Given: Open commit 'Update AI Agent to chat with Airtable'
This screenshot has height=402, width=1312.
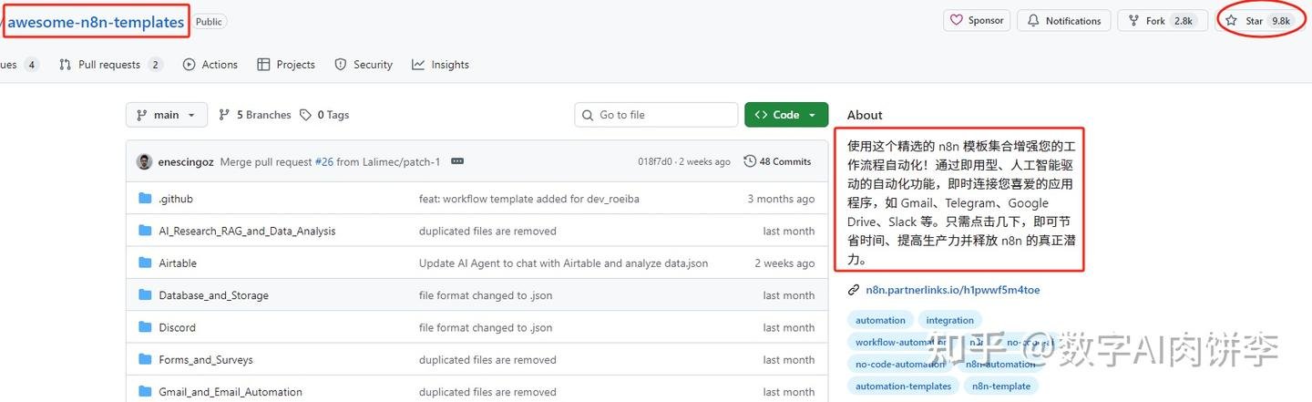Looking at the screenshot, I should (563, 263).
